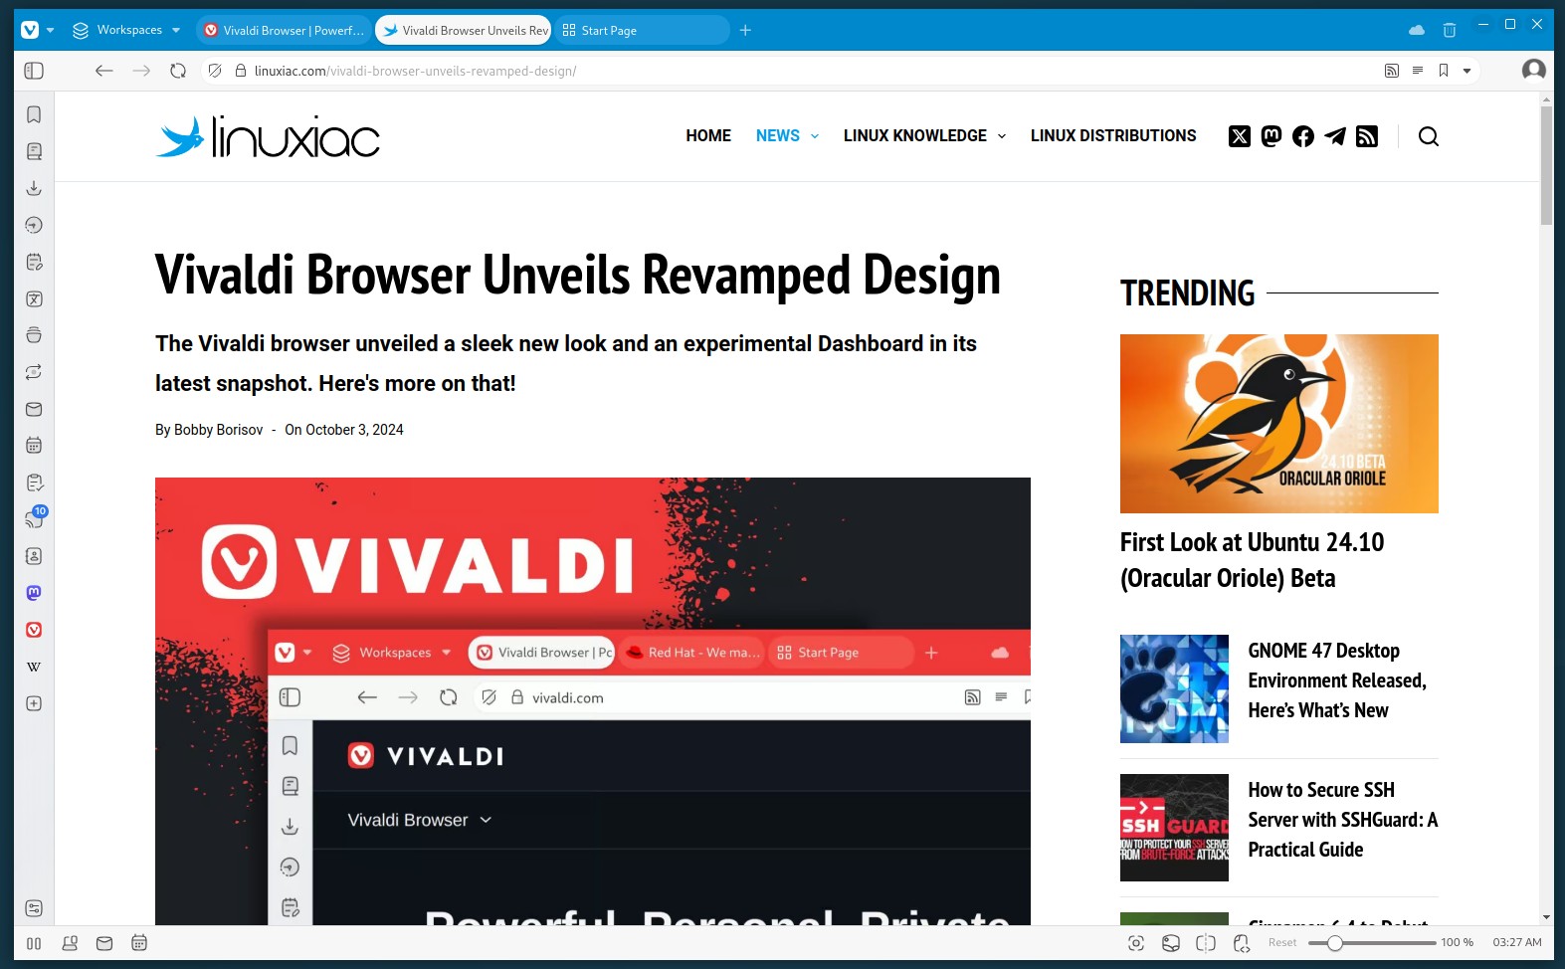Click the page vertical scrollbar
The width and height of the screenshot is (1565, 969).
tap(1546, 165)
